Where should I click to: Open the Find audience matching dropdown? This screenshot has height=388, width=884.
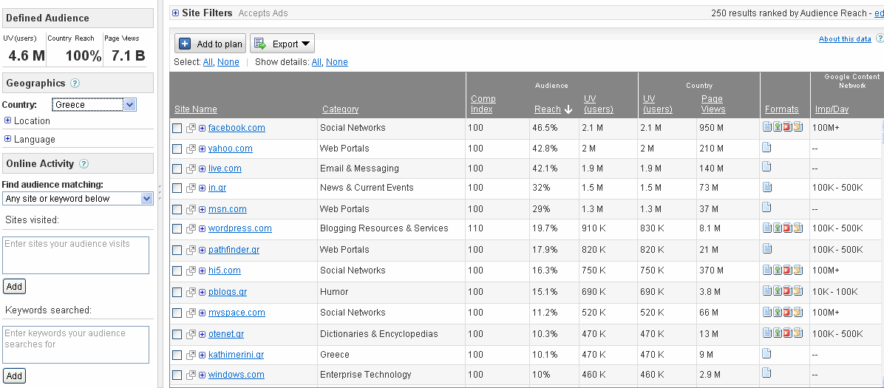(x=78, y=199)
